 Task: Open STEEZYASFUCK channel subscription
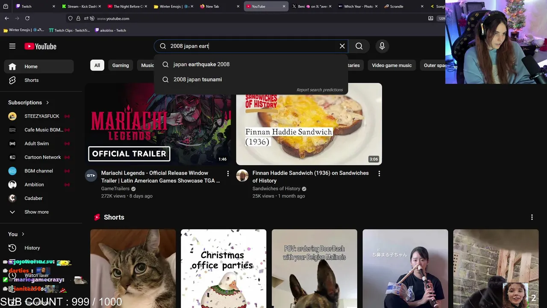coord(39,116)
